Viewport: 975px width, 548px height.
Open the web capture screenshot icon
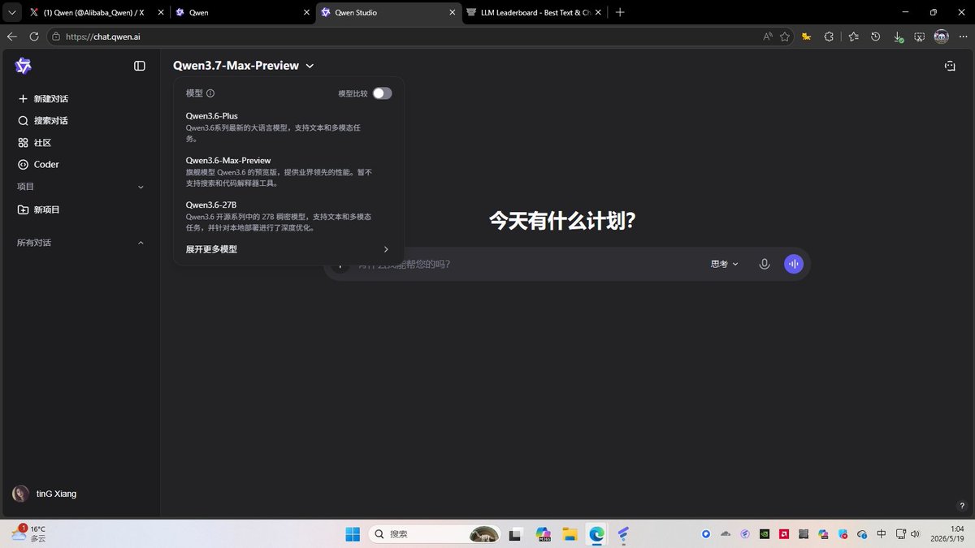tap(920, 37)
